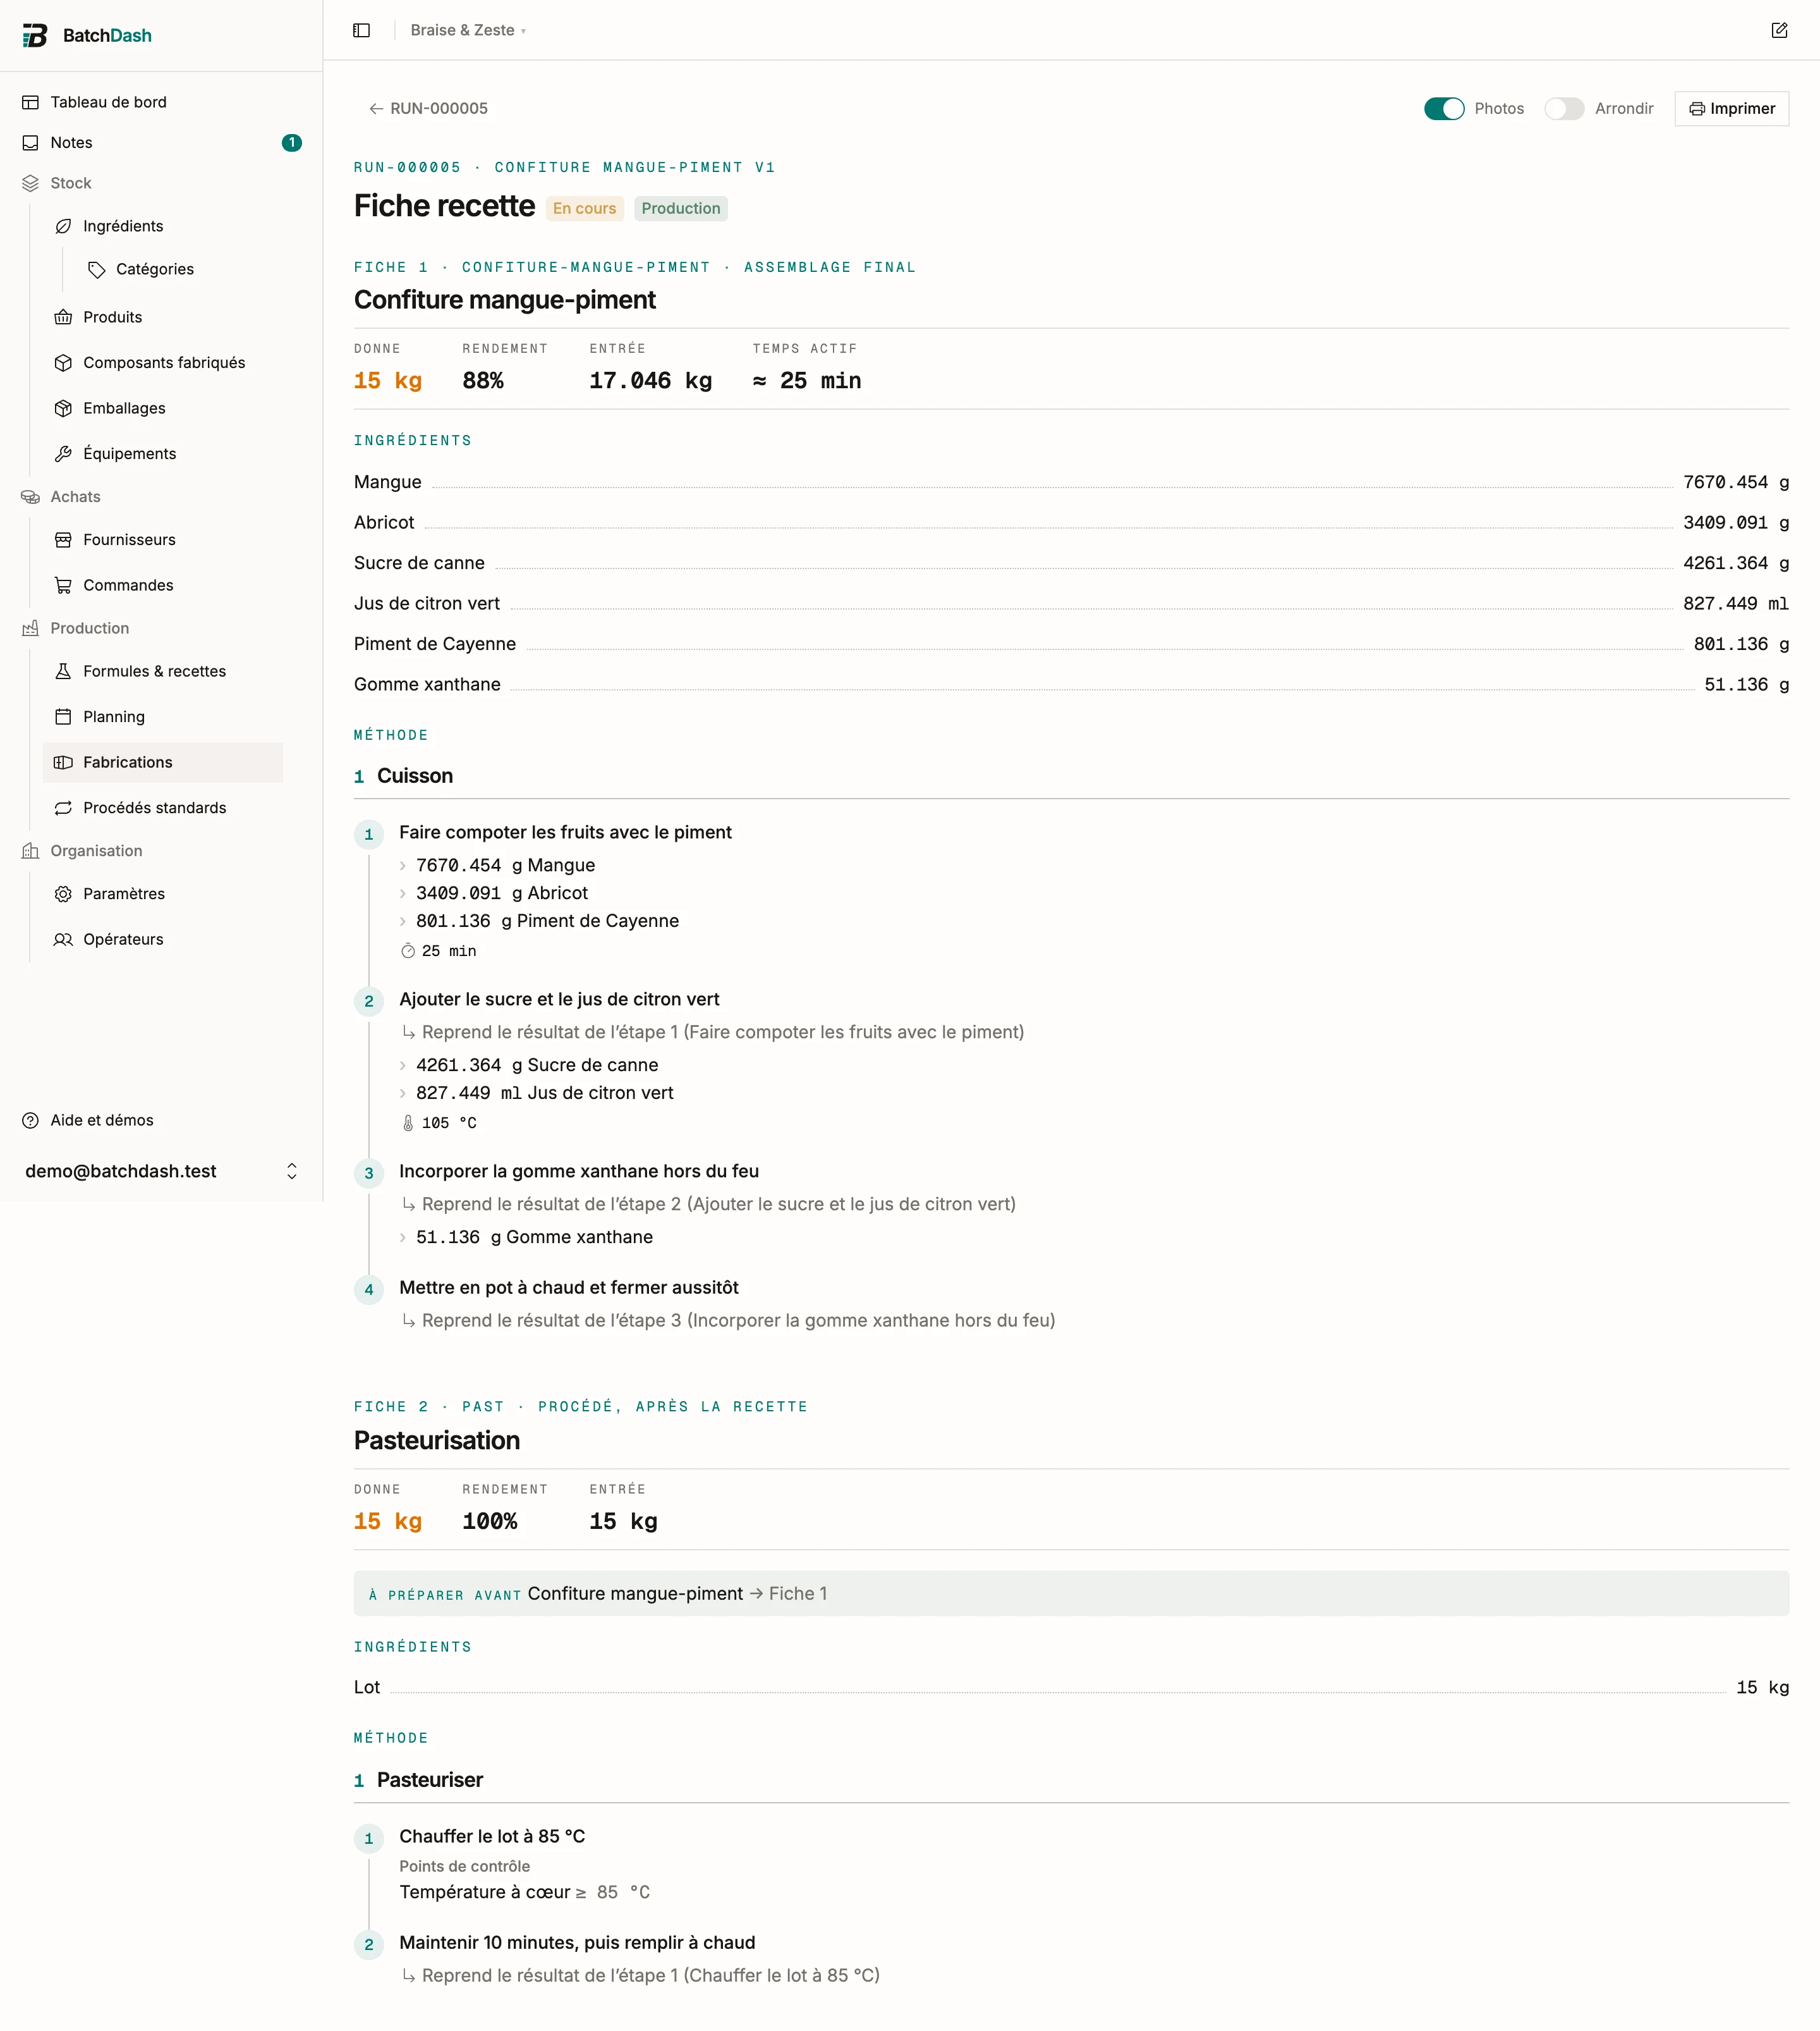
Task: Click the Notes badge showing 1
Action: point(292,143)
